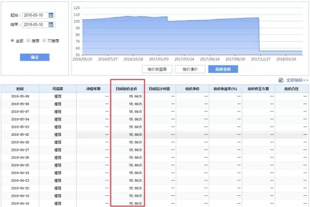Select the 2018-05-03 date cell
The width and height of the screenshot is (310, 207).
(20, 127)
